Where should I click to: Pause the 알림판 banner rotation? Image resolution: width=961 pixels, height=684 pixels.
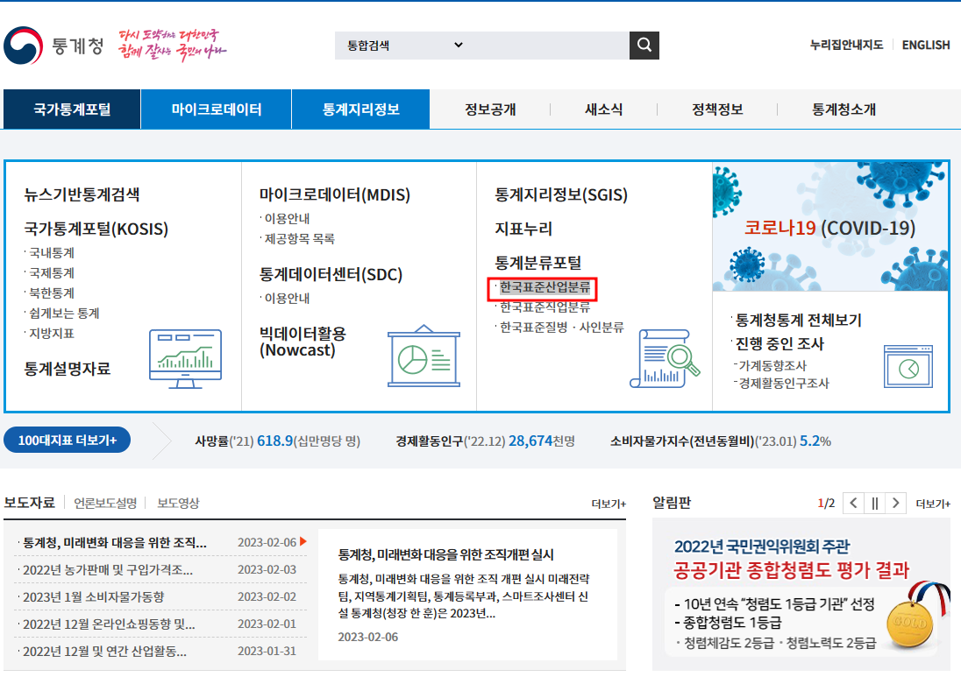point(874,503)
